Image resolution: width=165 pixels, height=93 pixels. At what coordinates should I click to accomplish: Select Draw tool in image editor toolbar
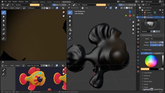click(x=4, y=13)
